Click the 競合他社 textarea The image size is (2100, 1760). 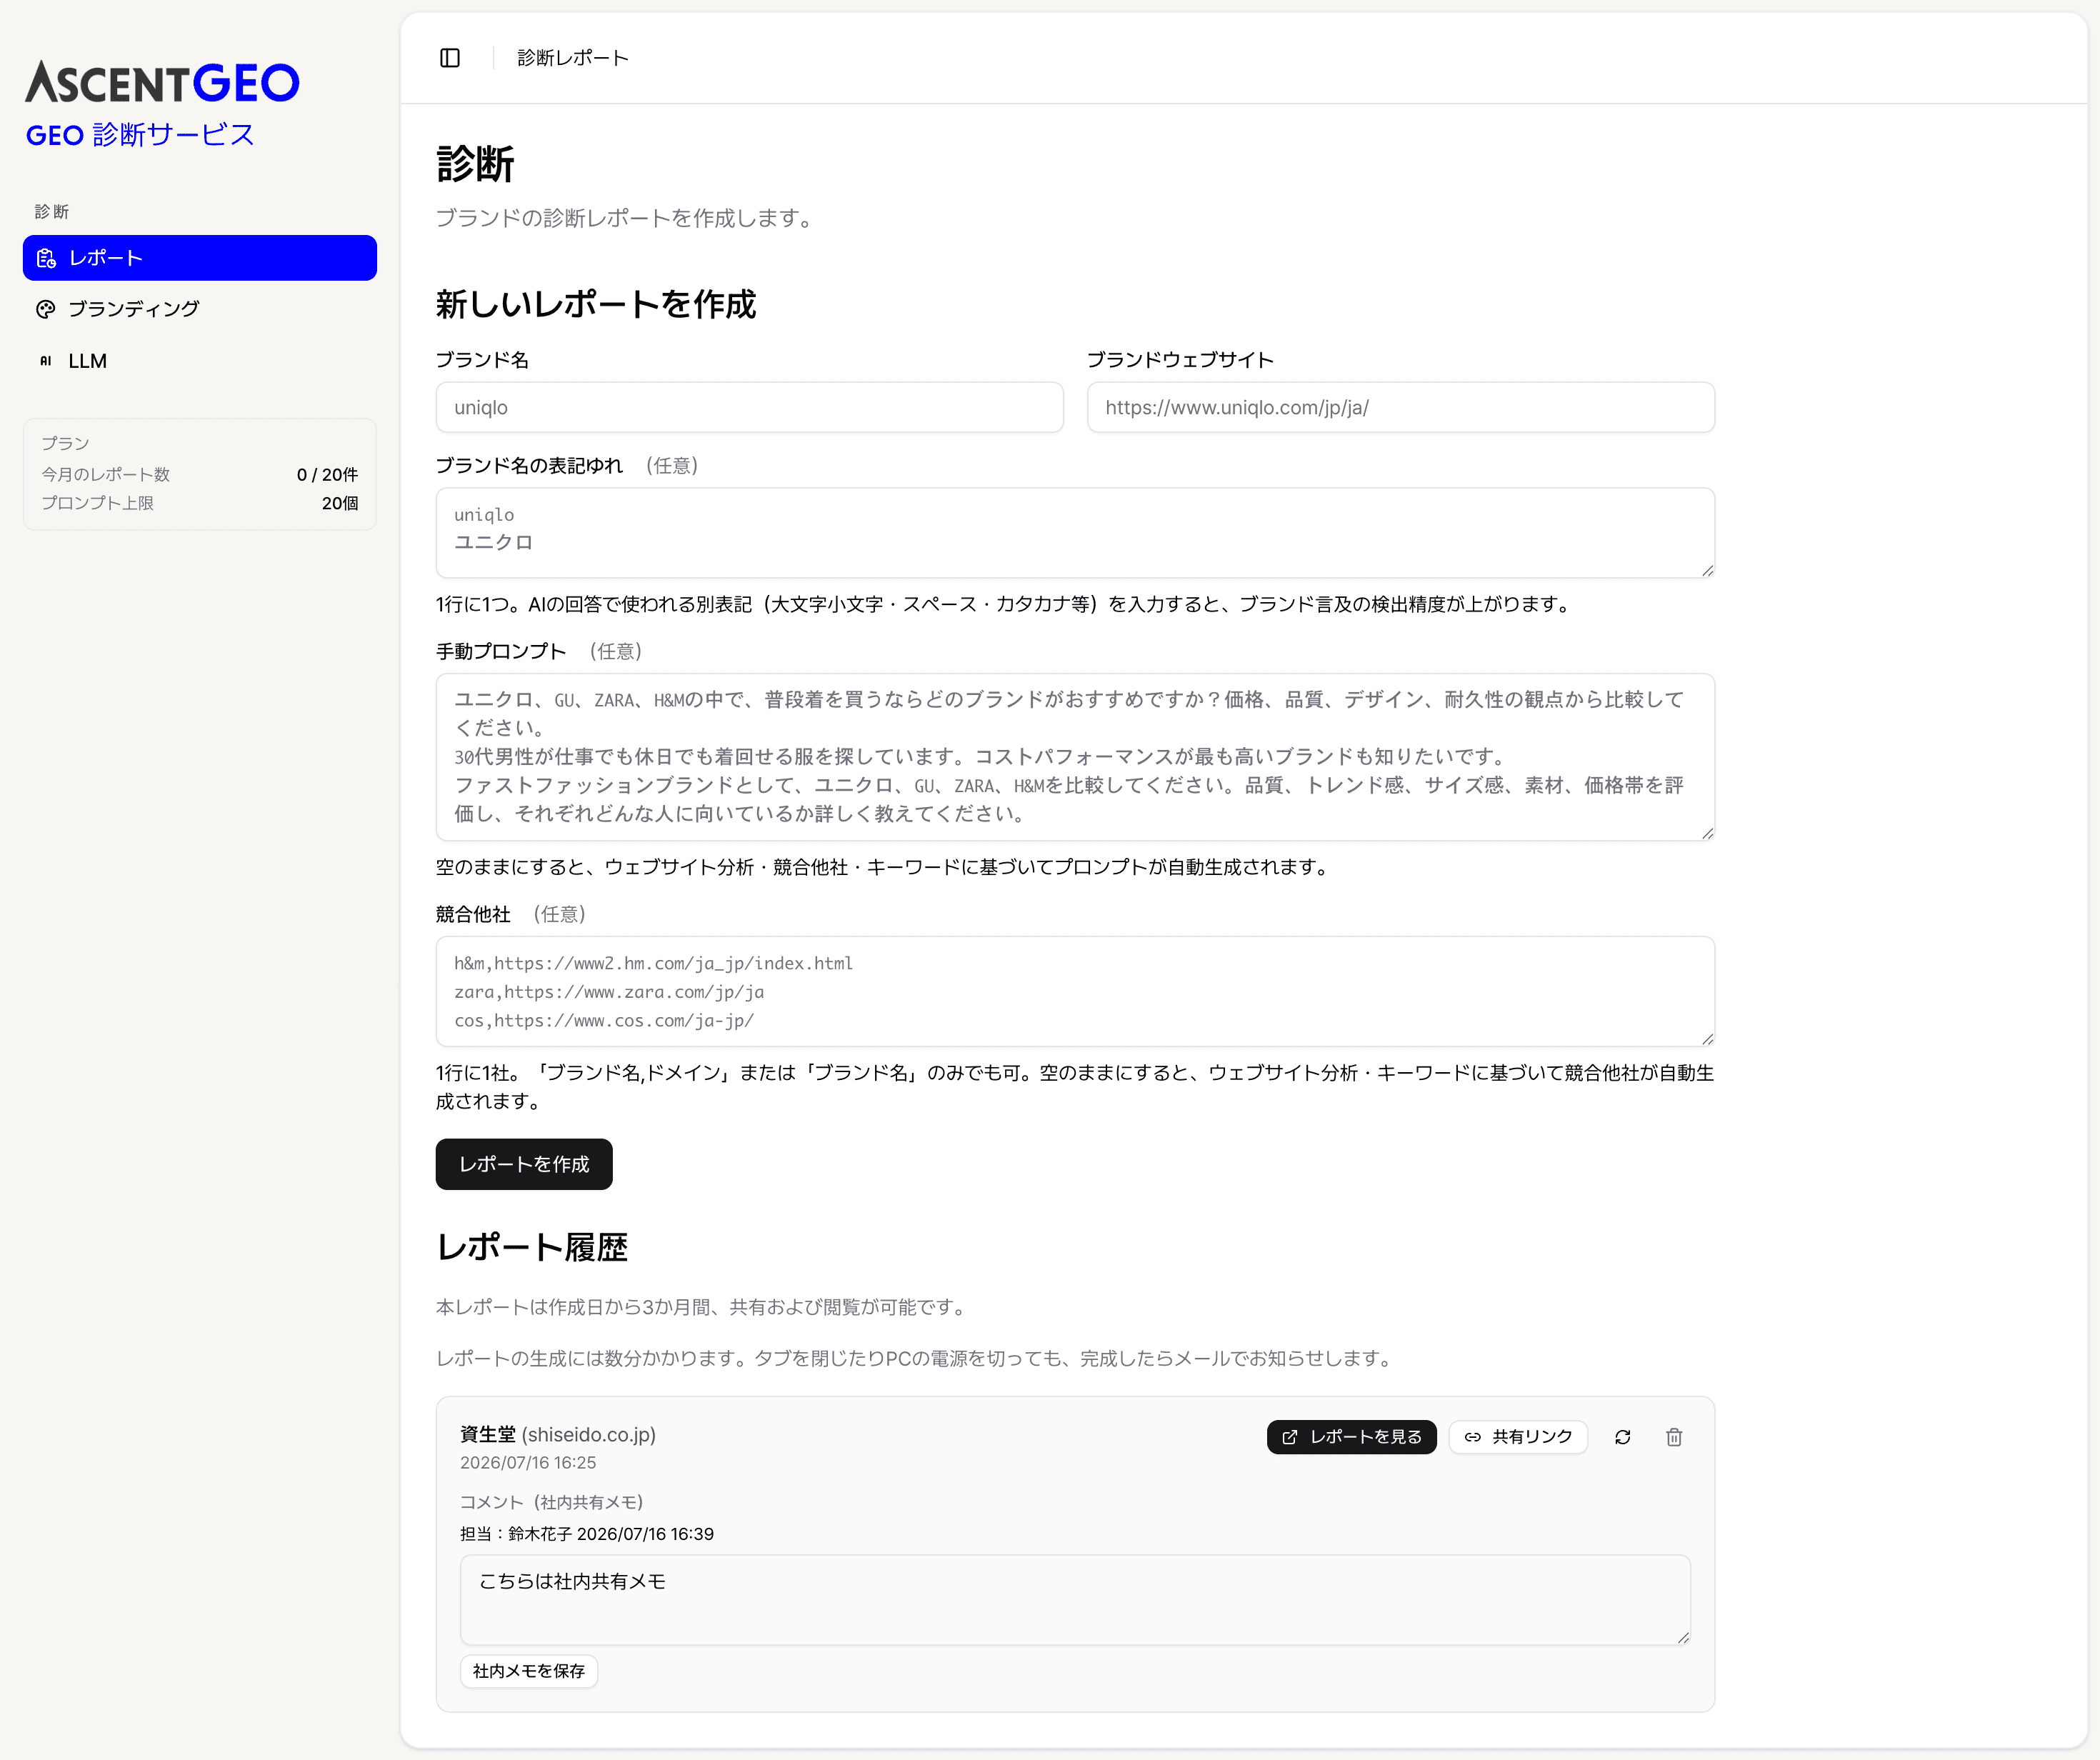1075,992
